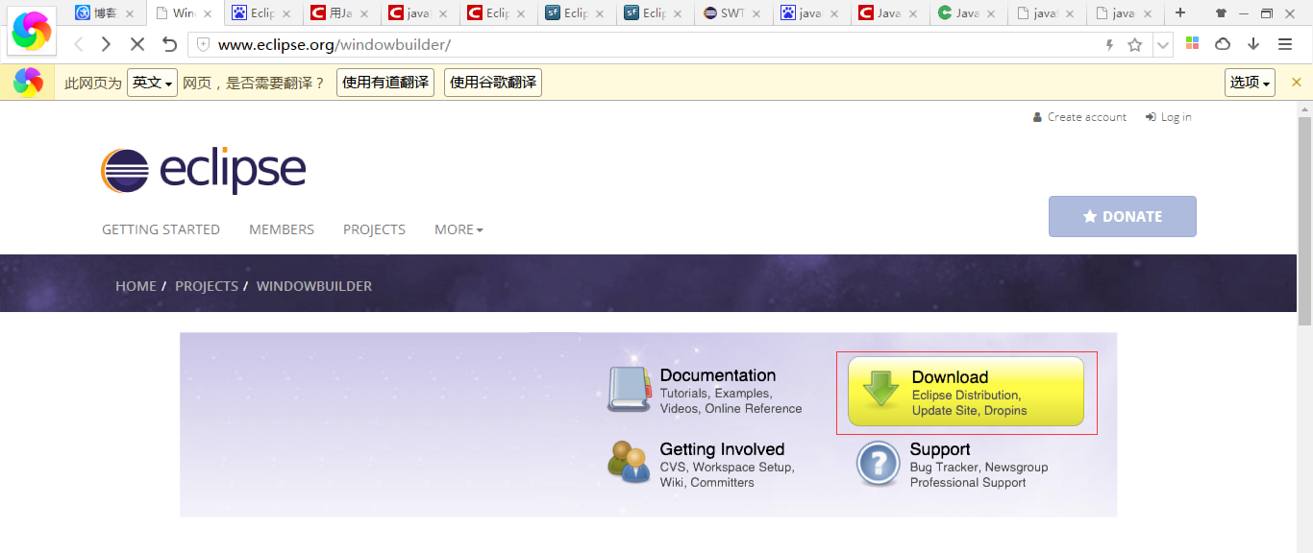Click the 'CVS, Workspace Setup,' text
1313x553 pixels.
[x=727, y=468]
